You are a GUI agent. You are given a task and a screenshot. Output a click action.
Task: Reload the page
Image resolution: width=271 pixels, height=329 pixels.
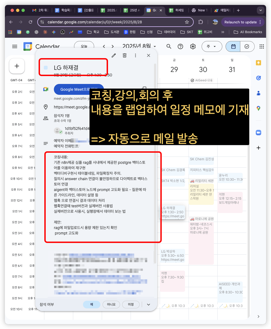(30, 22)
